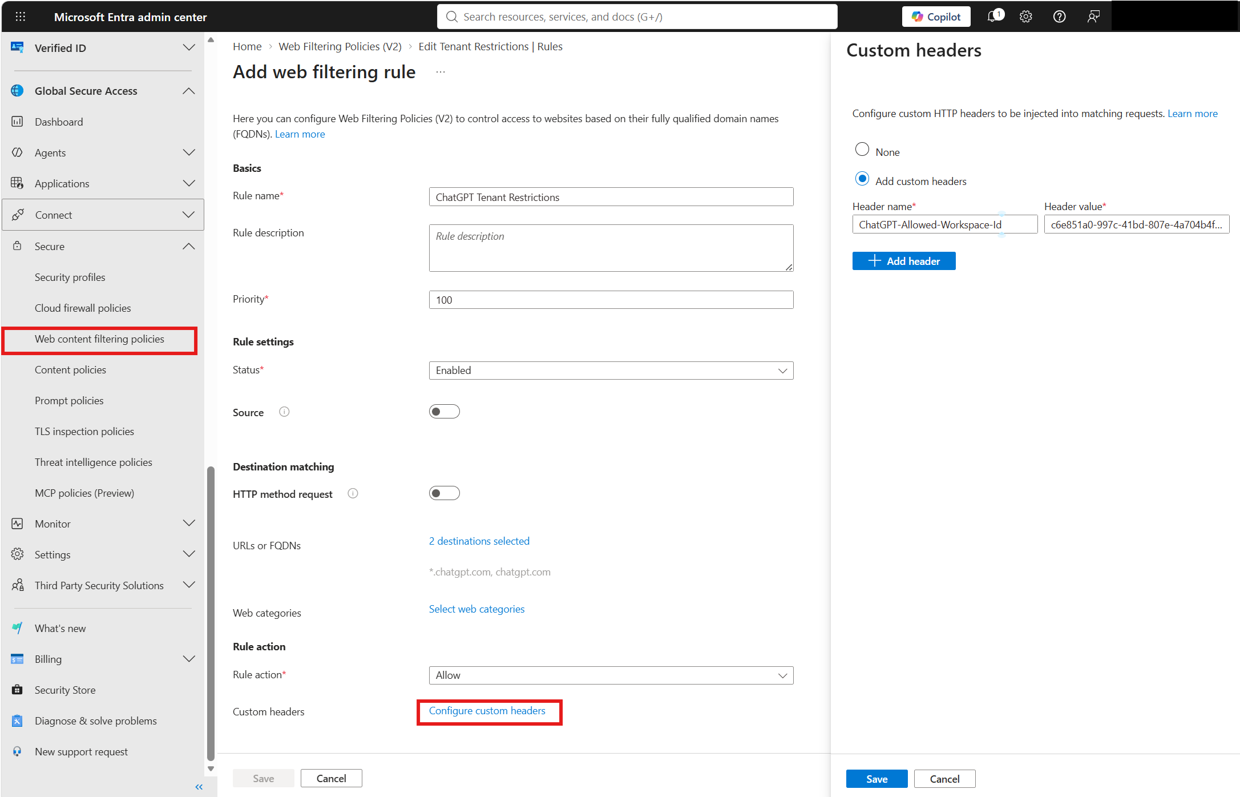Click the Agents icon in the sidebar
The height and width of the screenshot is (797, 1240).
(17, 152)
